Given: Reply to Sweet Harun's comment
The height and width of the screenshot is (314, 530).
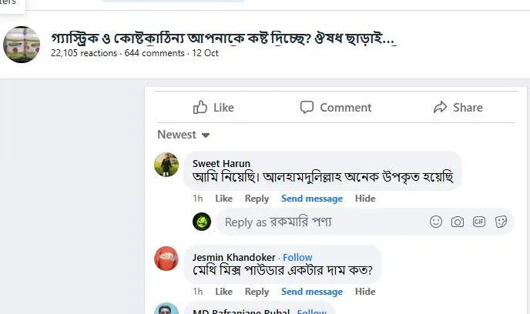Looking at the screenshot, I should click(x=257, y=199).
